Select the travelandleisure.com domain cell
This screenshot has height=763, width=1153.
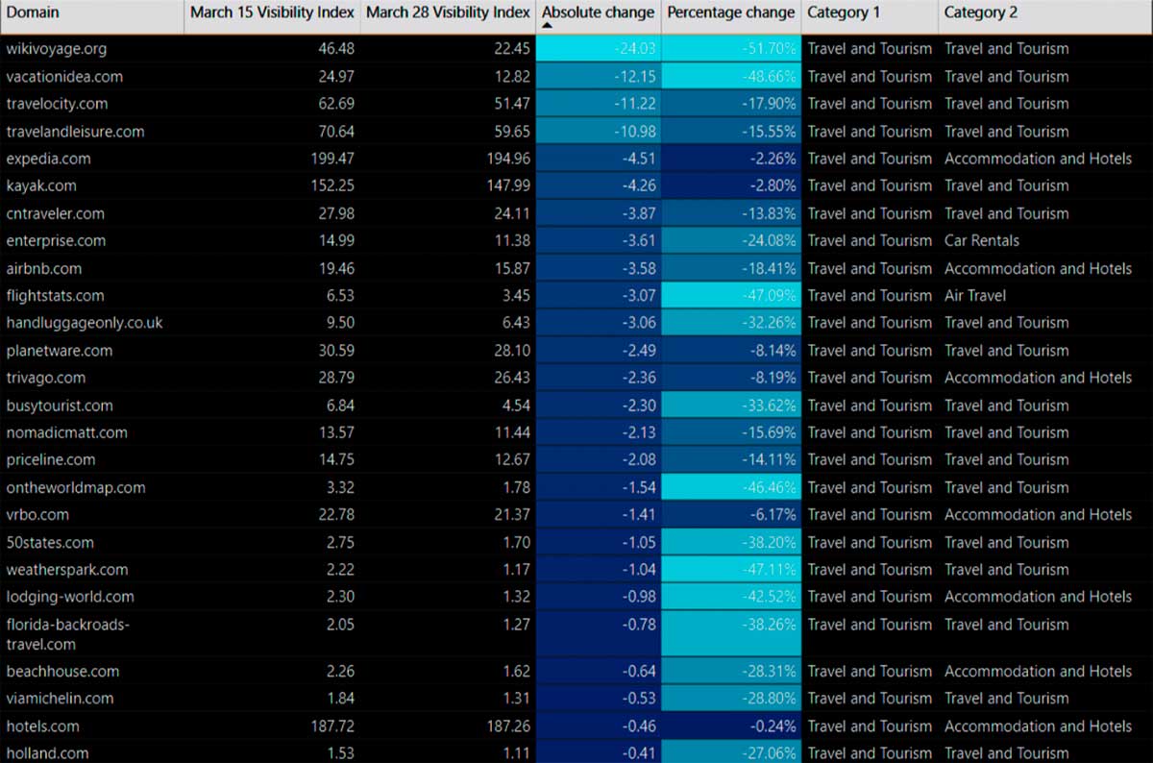click(91, 132)
